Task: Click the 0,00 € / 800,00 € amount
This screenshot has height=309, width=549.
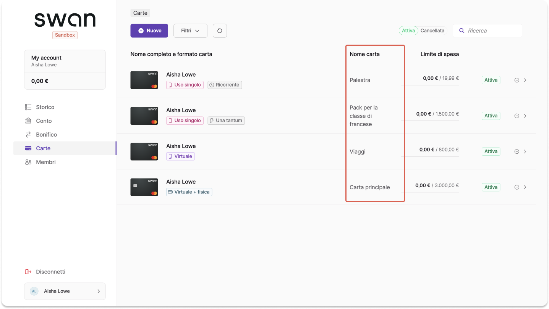Action: point(439,150)
